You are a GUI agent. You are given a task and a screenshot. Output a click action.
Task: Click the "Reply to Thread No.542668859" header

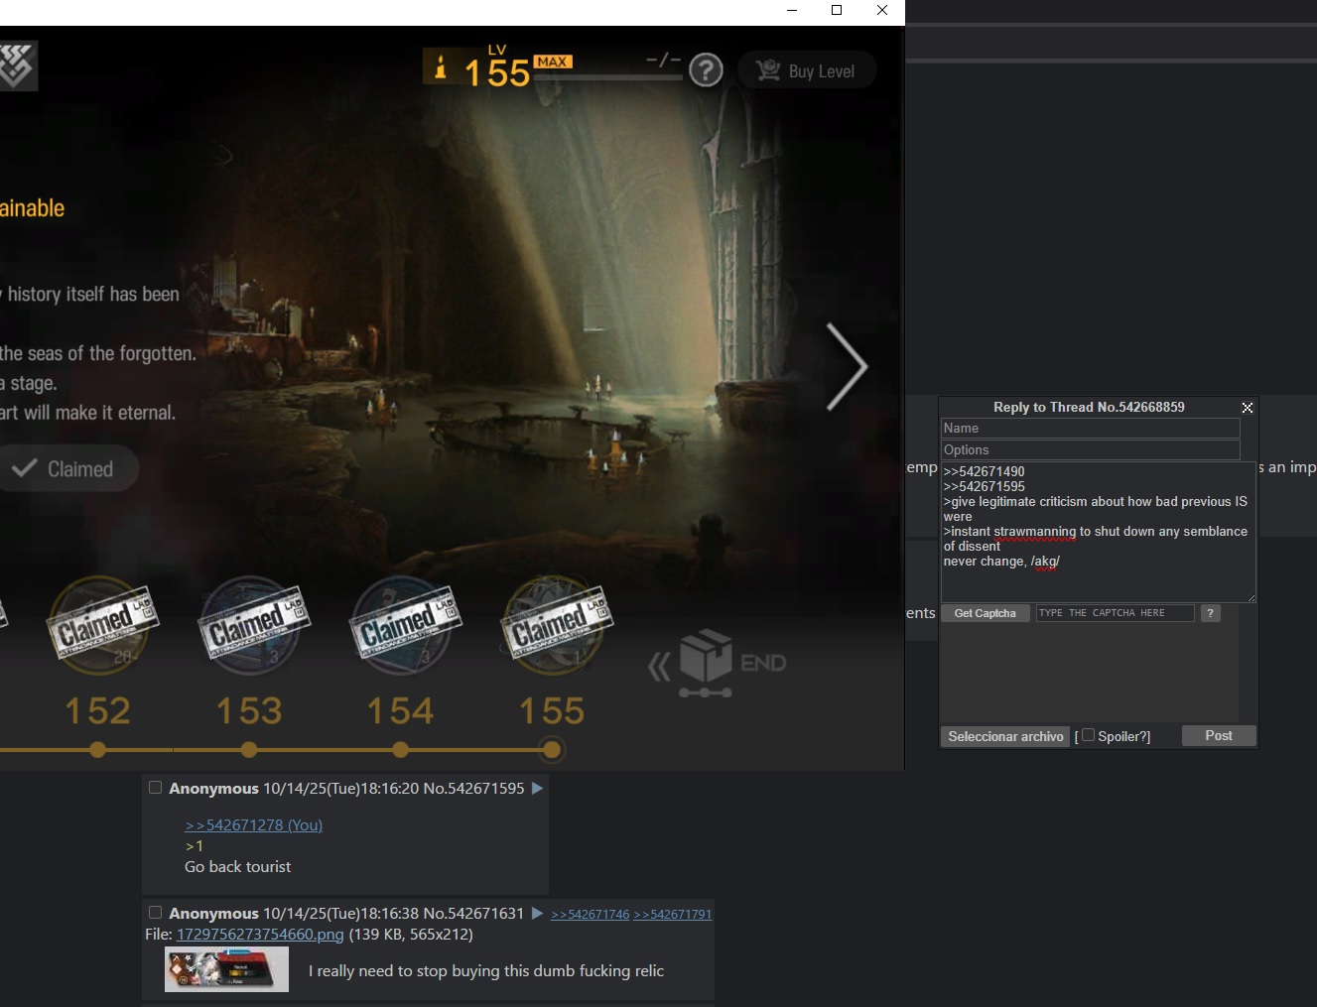click(x=1089, y=407)
